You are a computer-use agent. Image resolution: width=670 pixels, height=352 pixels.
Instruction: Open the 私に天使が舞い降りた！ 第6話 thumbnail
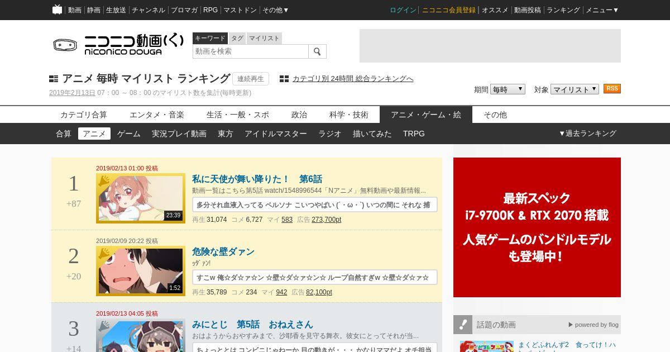[141, 198]
